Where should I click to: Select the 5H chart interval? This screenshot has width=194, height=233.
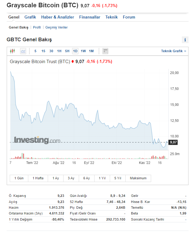(67, 51)
